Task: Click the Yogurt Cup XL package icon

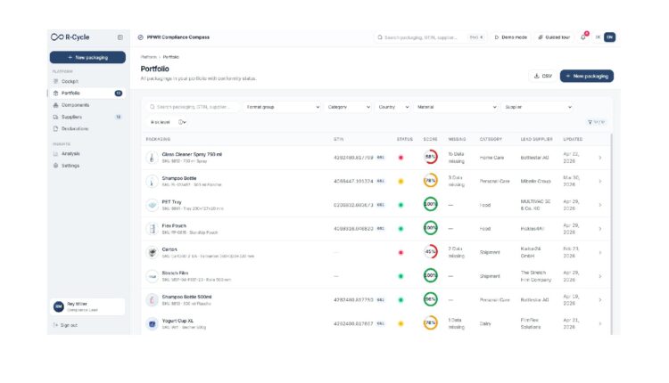Action: [152, 324]
